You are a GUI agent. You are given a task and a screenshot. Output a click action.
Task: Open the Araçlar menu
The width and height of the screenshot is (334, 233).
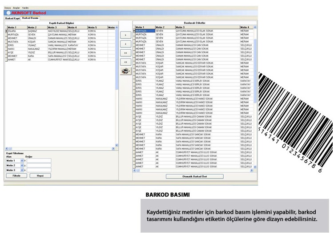16,8
